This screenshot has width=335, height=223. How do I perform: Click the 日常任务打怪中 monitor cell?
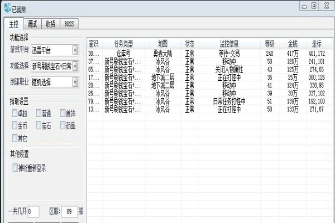click(x=229, y=101)
